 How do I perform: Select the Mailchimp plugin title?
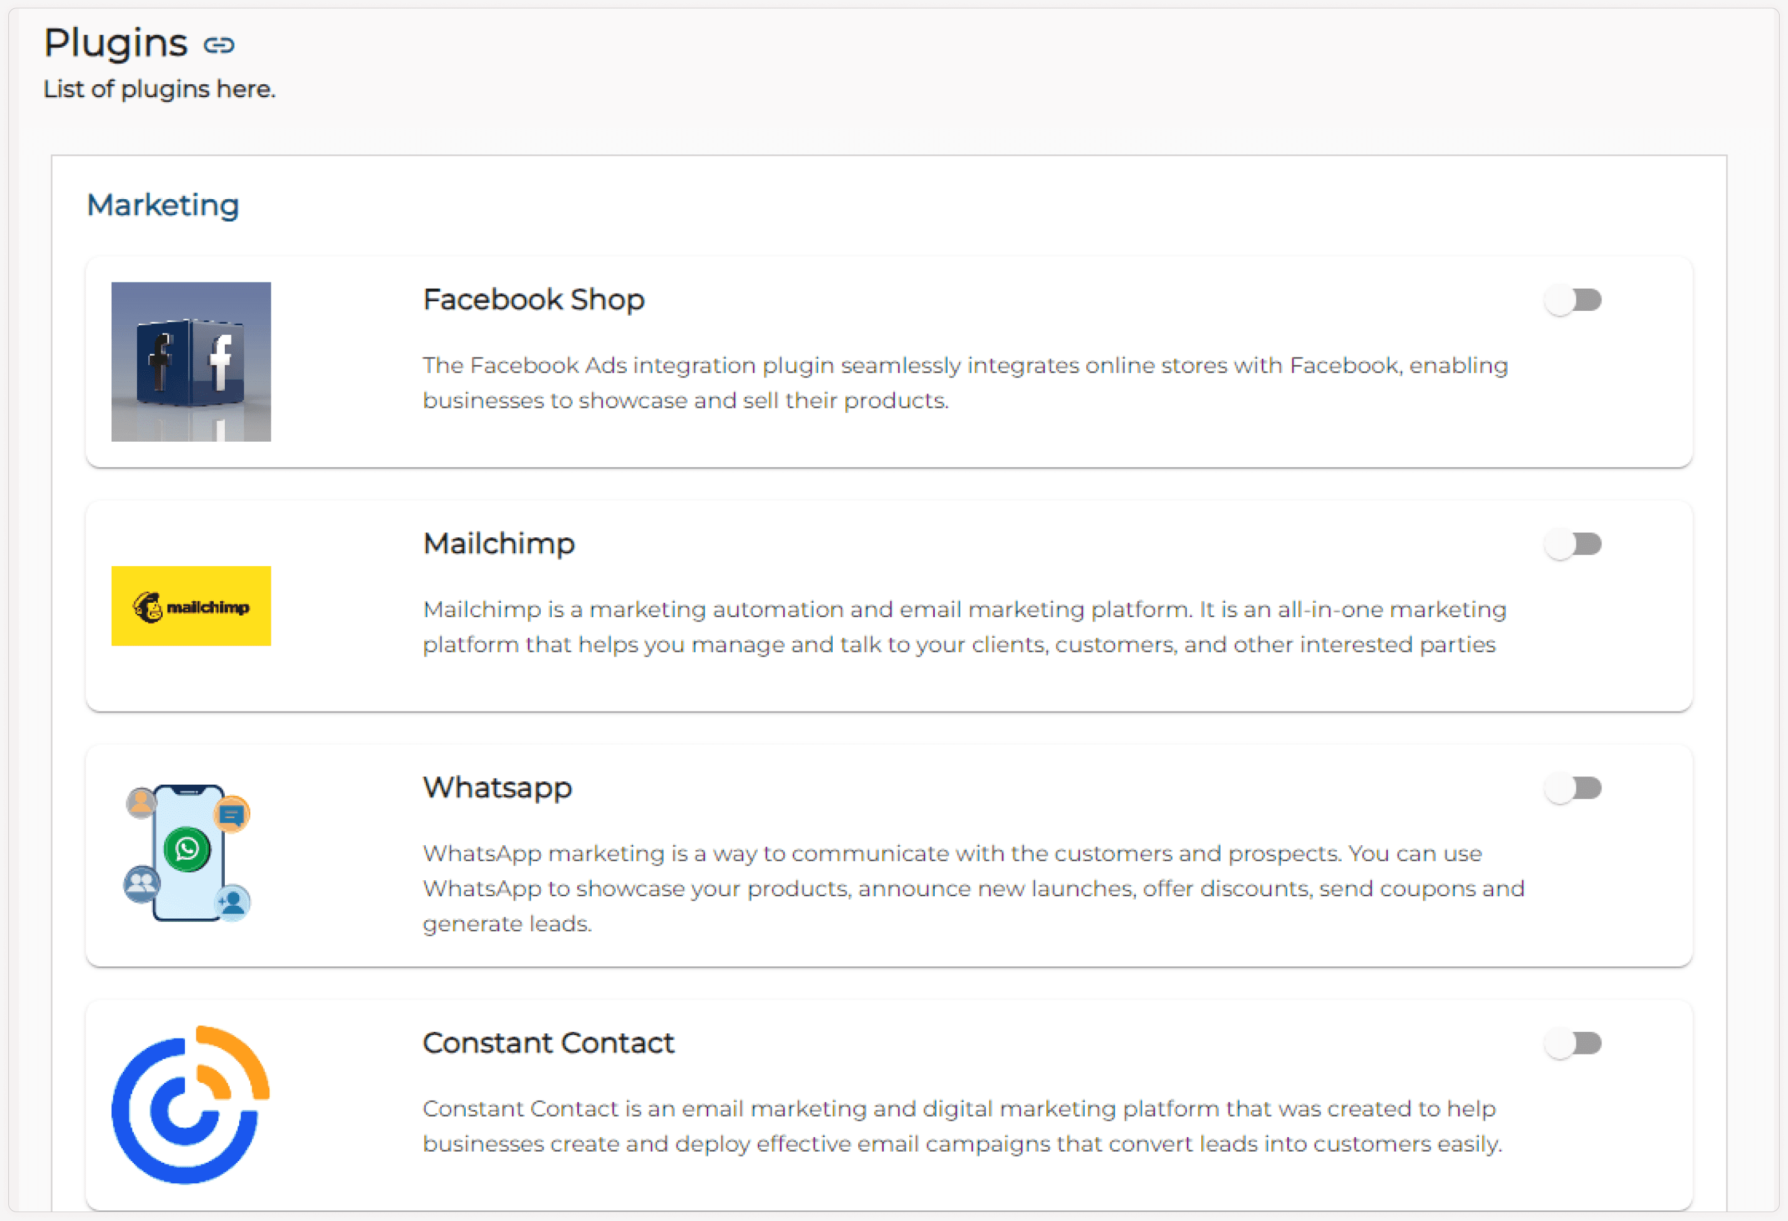tap(498, 544)
